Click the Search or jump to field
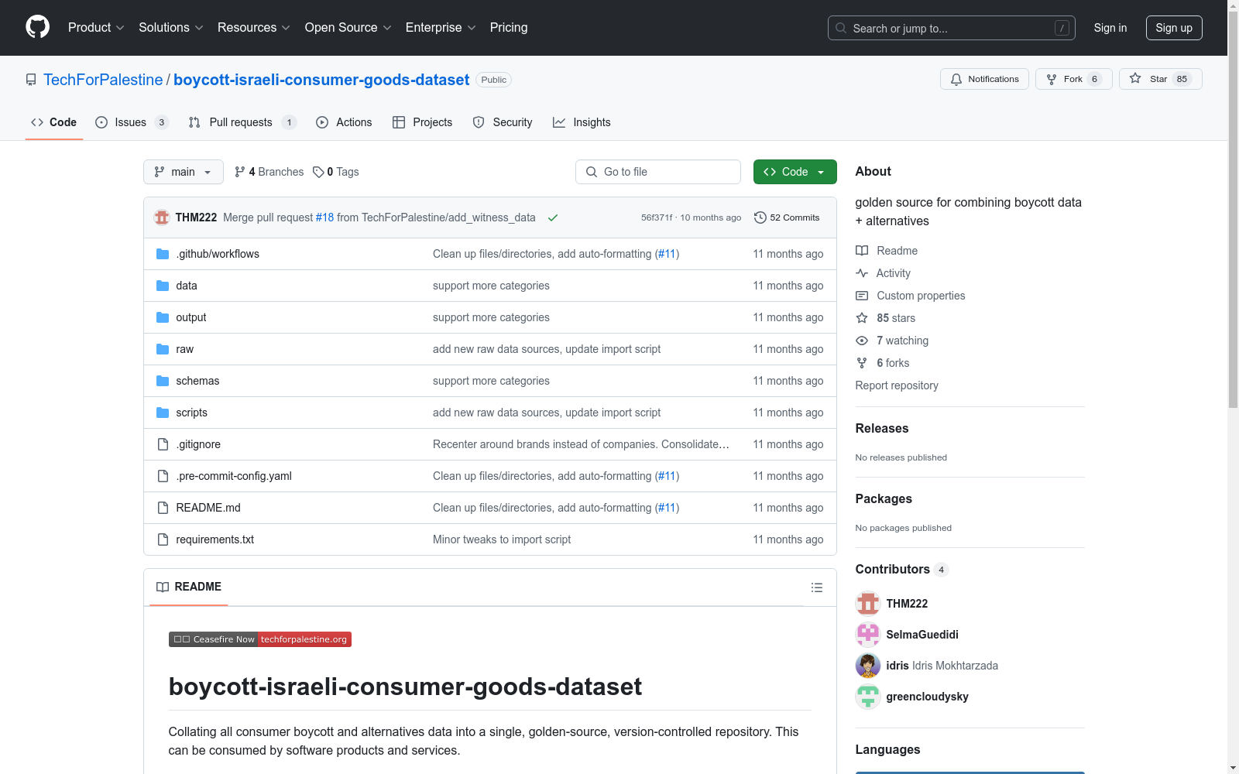Image resolution: width=1239 pixels, height=774 pixels. click(x=952, y=28)
